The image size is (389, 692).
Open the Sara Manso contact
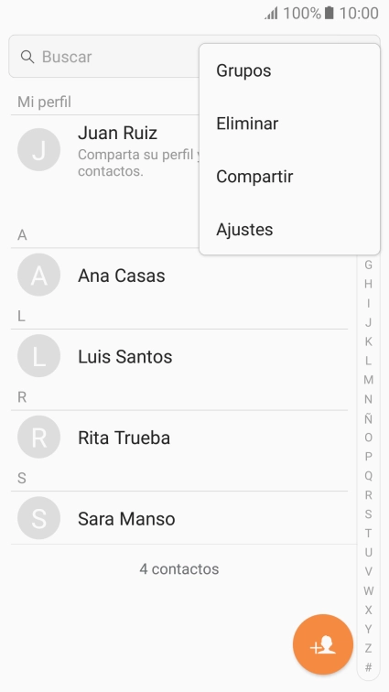[x=179, y=518]
